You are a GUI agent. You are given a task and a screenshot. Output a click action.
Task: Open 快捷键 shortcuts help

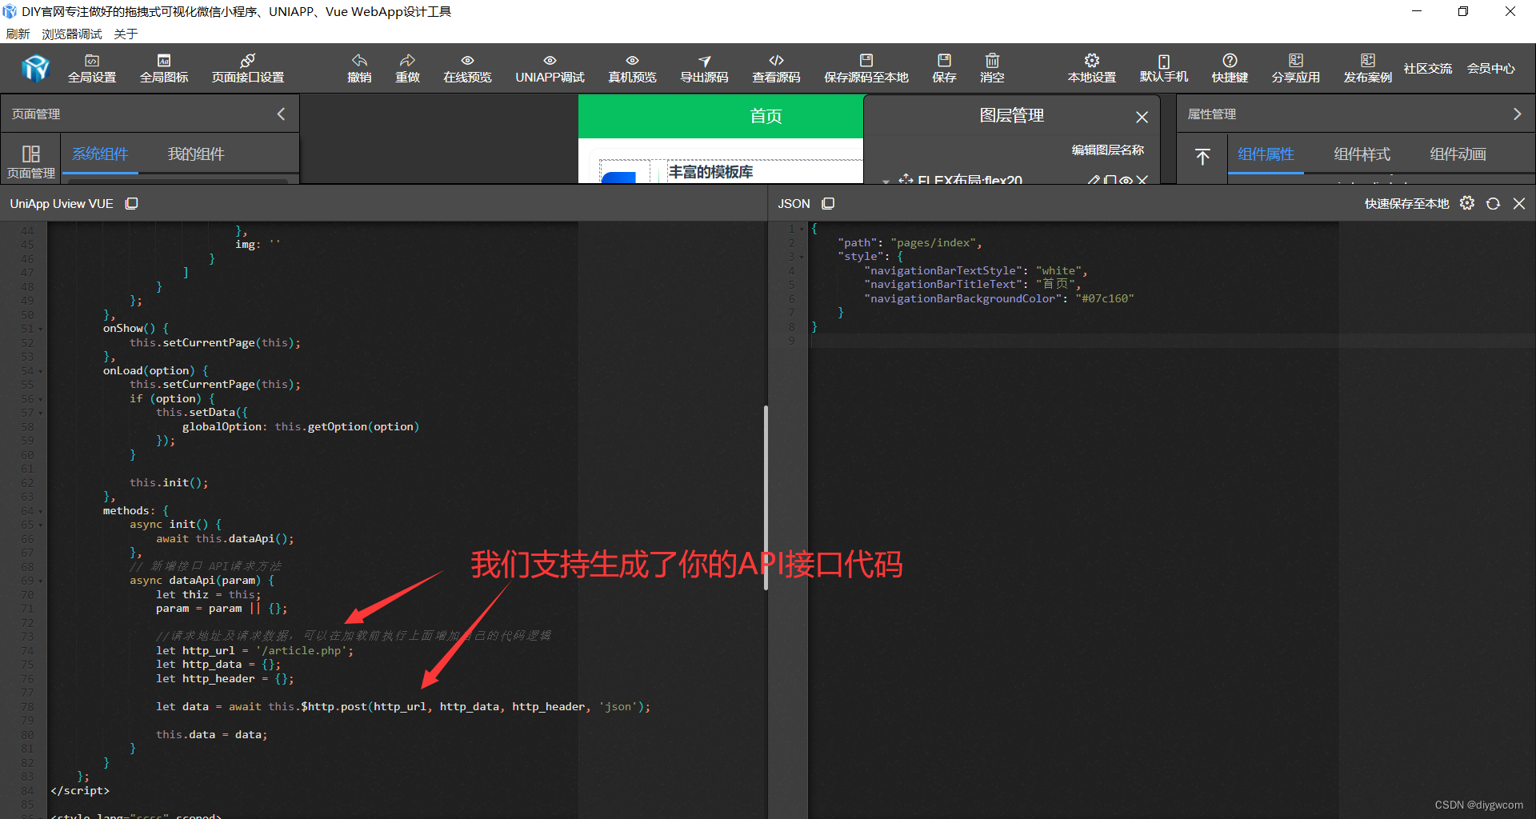tap(1230, 68)
